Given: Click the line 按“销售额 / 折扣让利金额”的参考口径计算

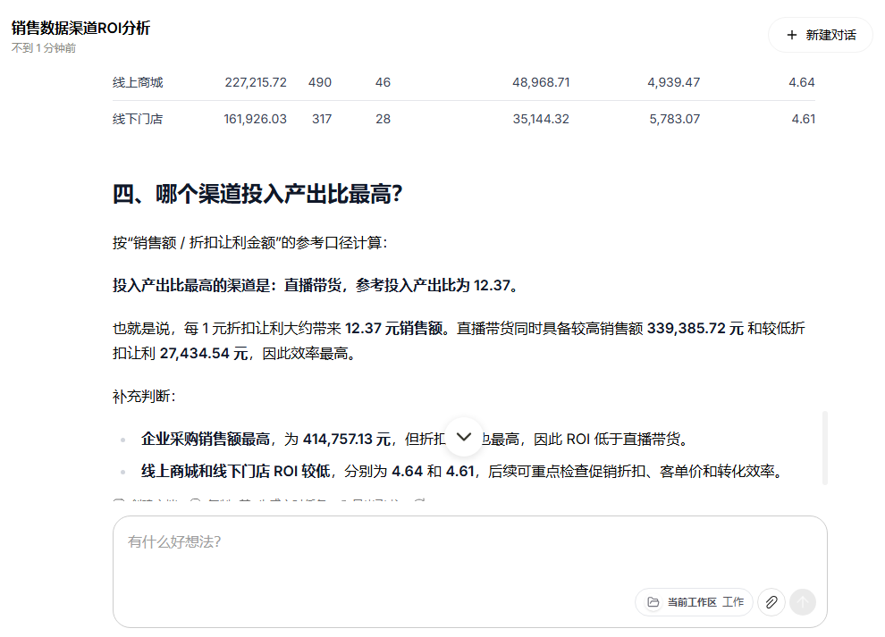Looking at the screenshot, I should 250,243.
